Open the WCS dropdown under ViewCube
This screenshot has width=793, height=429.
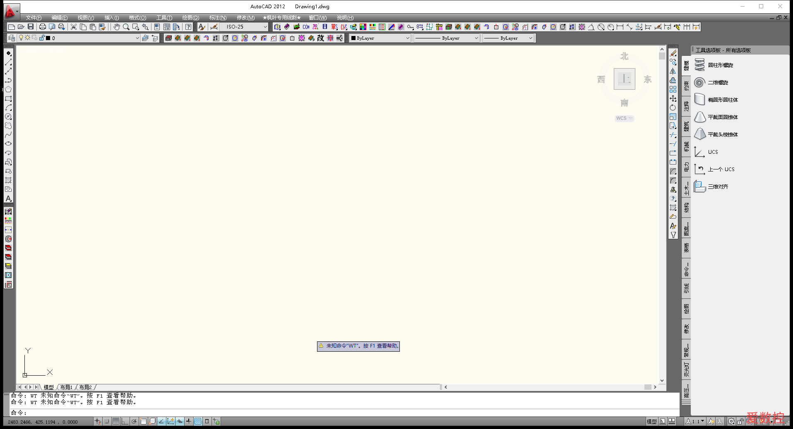624,118
